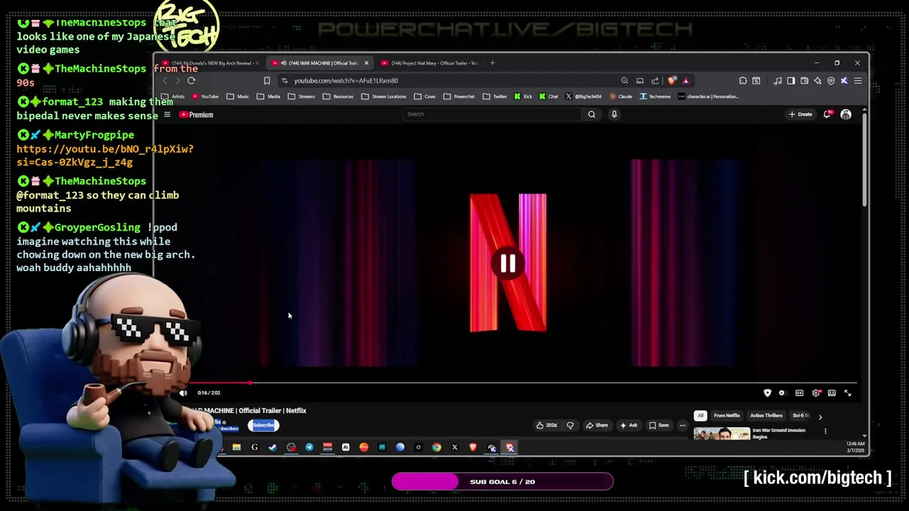This screenshot has height=511, width=909.
Task: Click the YouTube search magnifier button
Action: (592, 114)
